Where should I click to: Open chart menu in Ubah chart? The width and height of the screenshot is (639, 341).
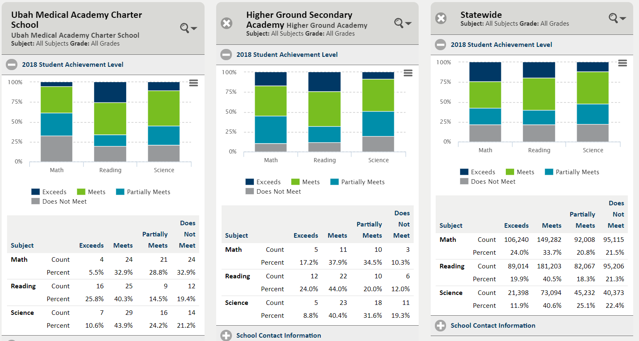pyautogui.click(x=193, y=83)
